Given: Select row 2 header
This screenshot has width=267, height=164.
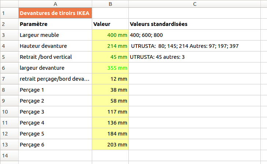Looking at the screenshot, I should (x=10, y=24).
